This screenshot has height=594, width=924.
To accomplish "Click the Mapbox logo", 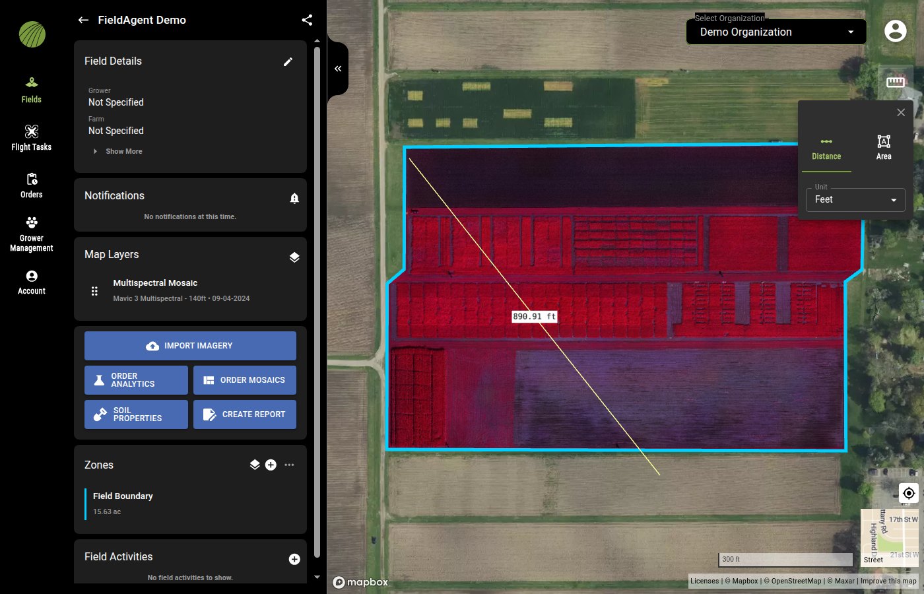I will [x=360, y=582].
